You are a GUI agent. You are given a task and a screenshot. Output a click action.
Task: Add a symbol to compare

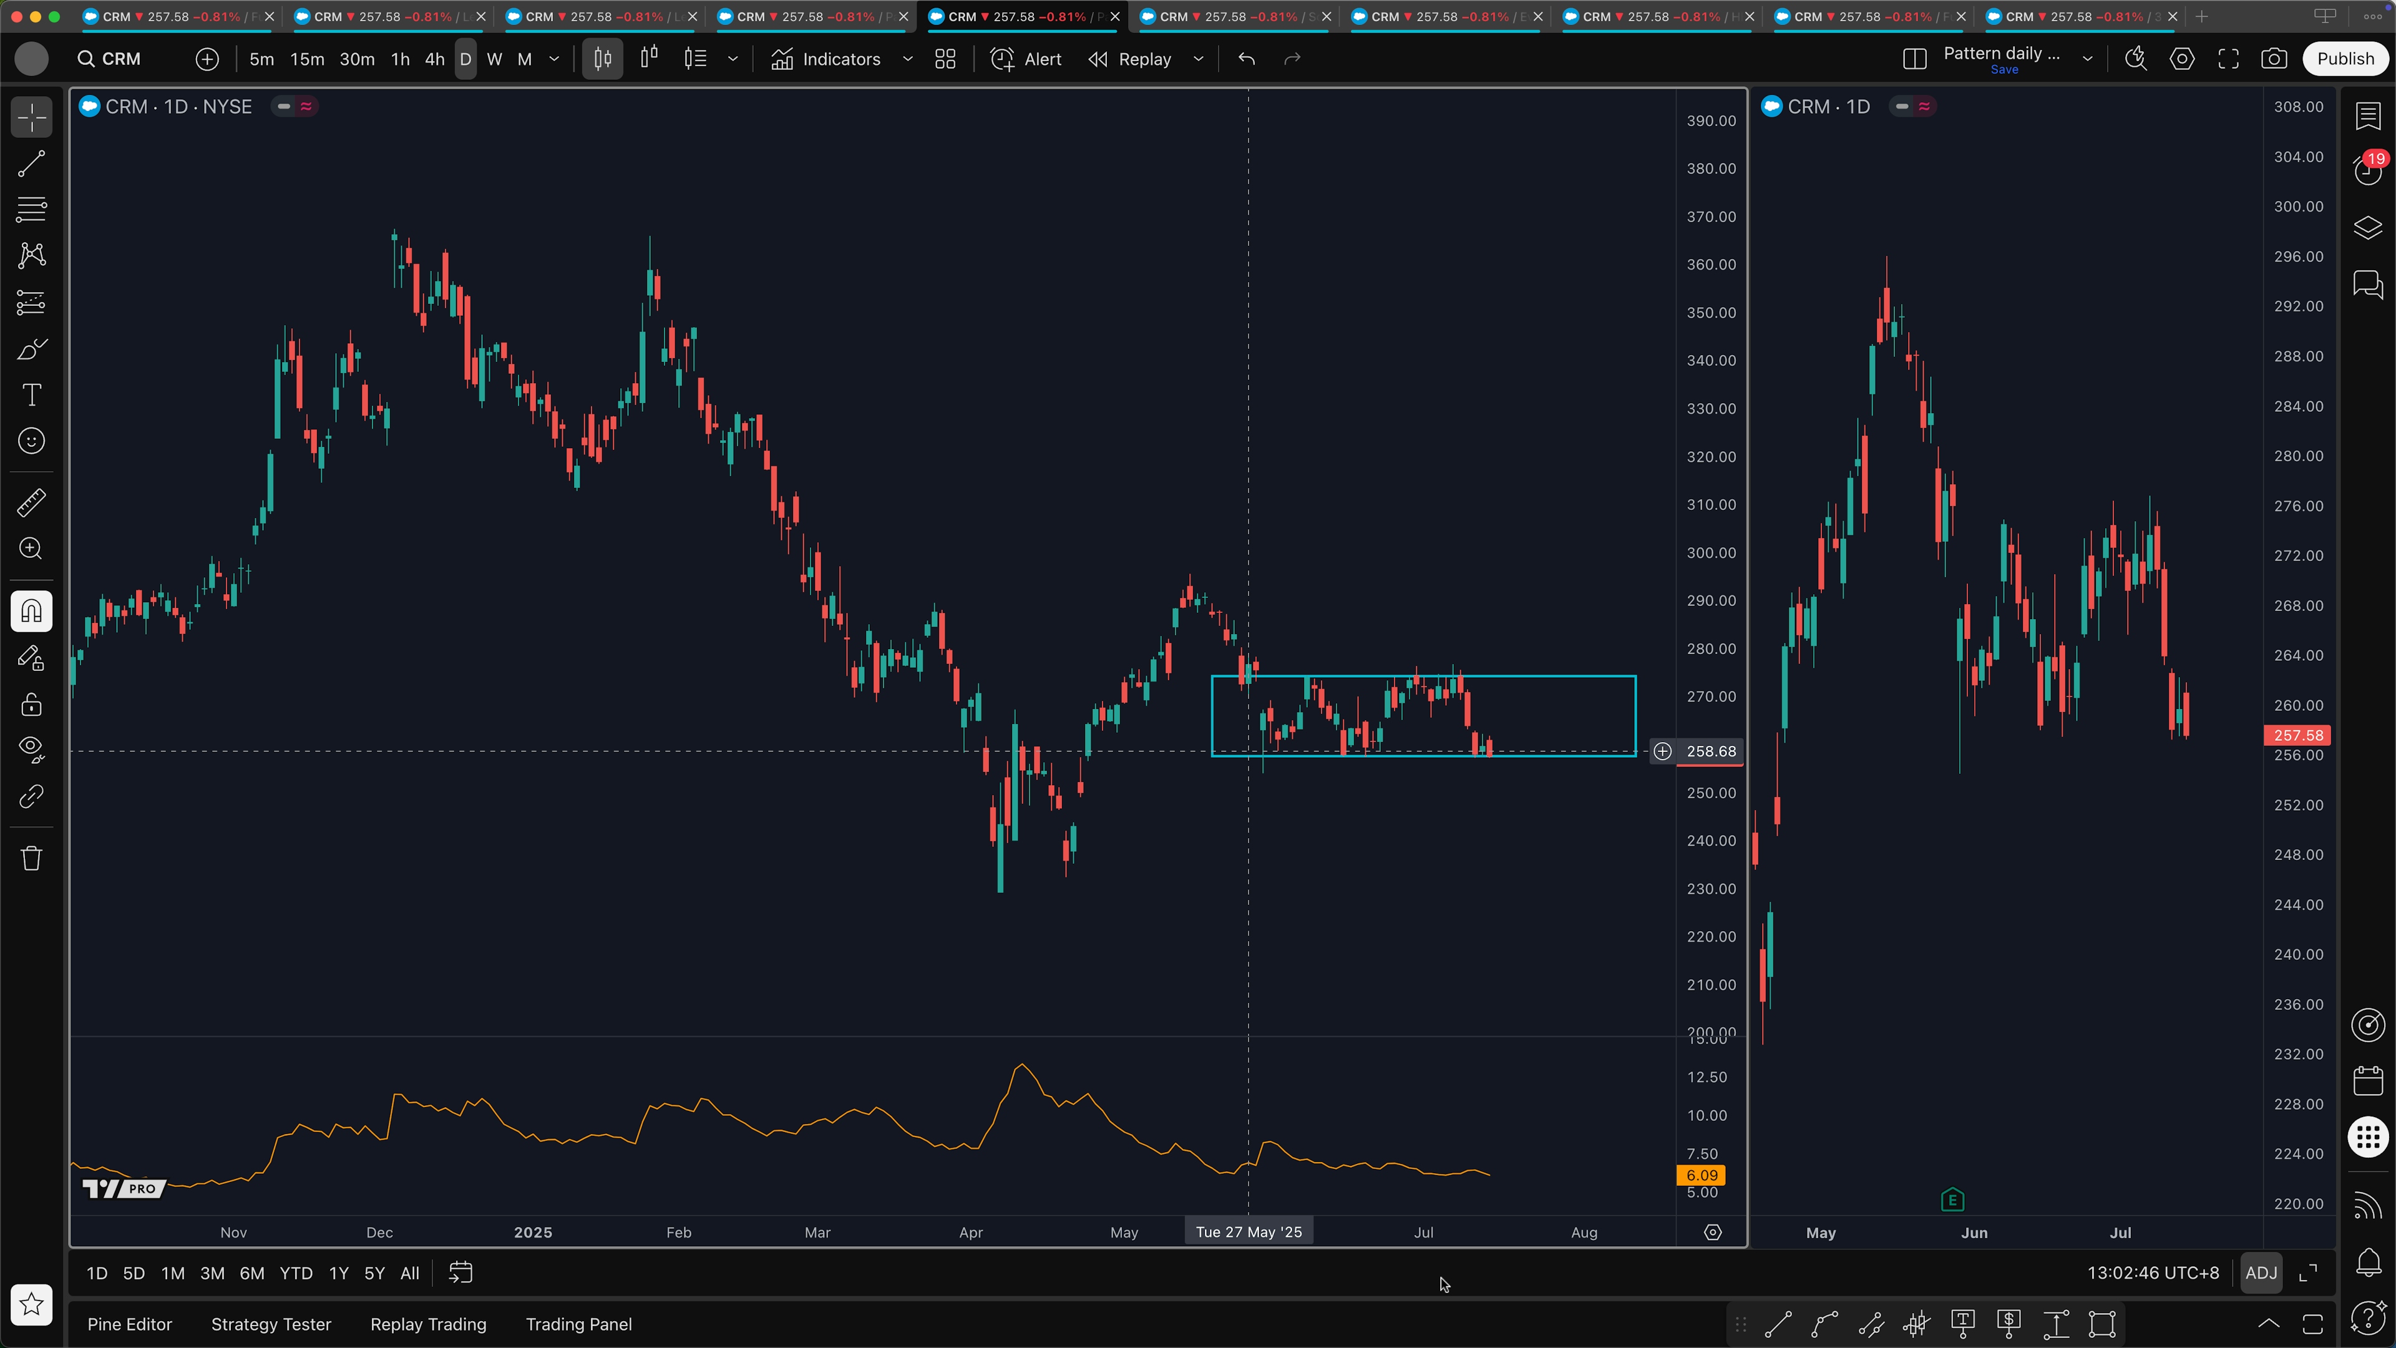point(207,59)
